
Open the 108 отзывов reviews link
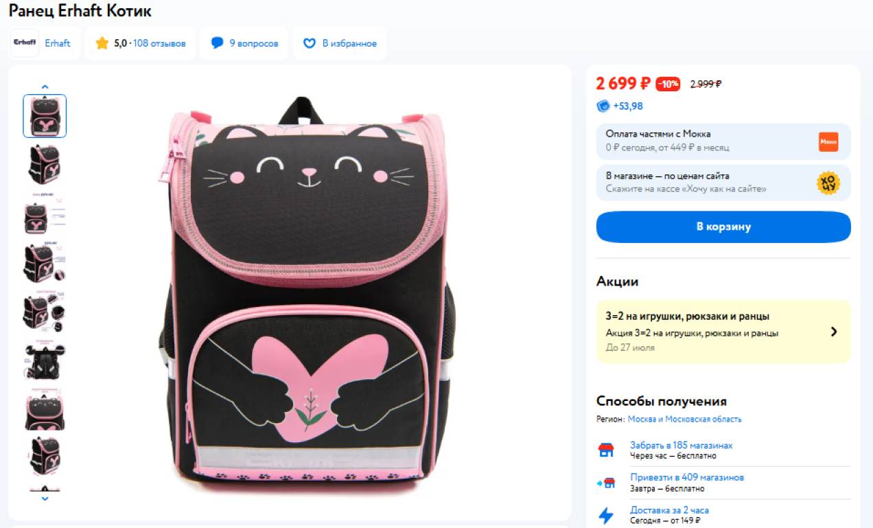[x=159, y=43]
